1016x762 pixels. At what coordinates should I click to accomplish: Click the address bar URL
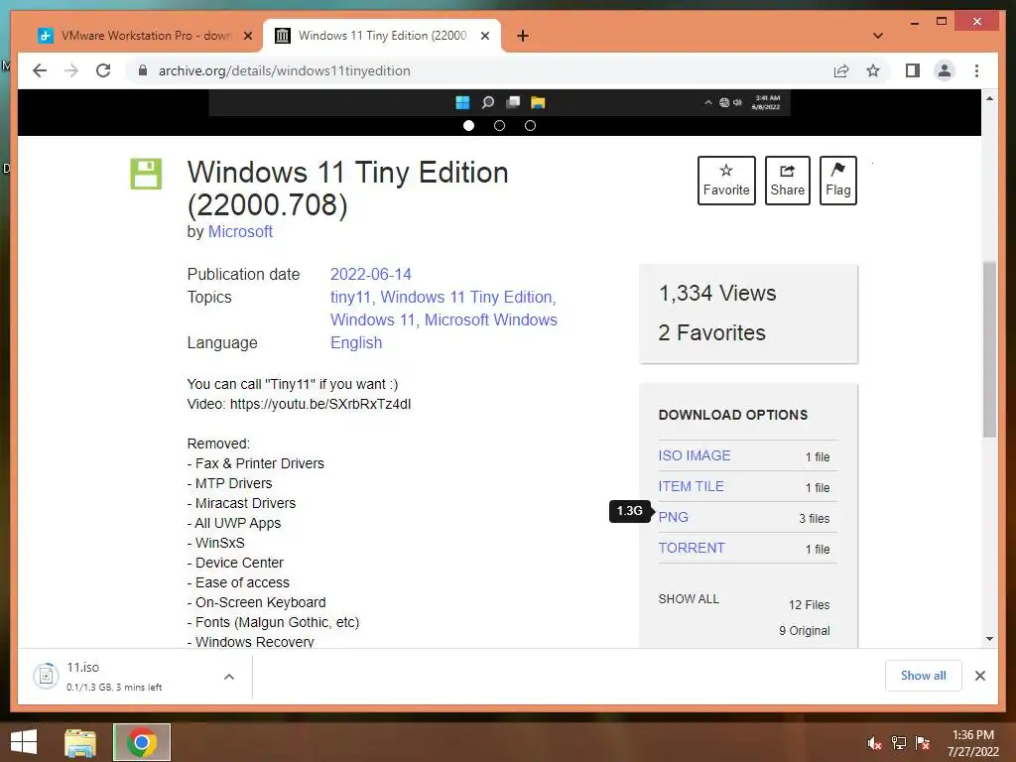pyautogui.click(x=285, y=70)
